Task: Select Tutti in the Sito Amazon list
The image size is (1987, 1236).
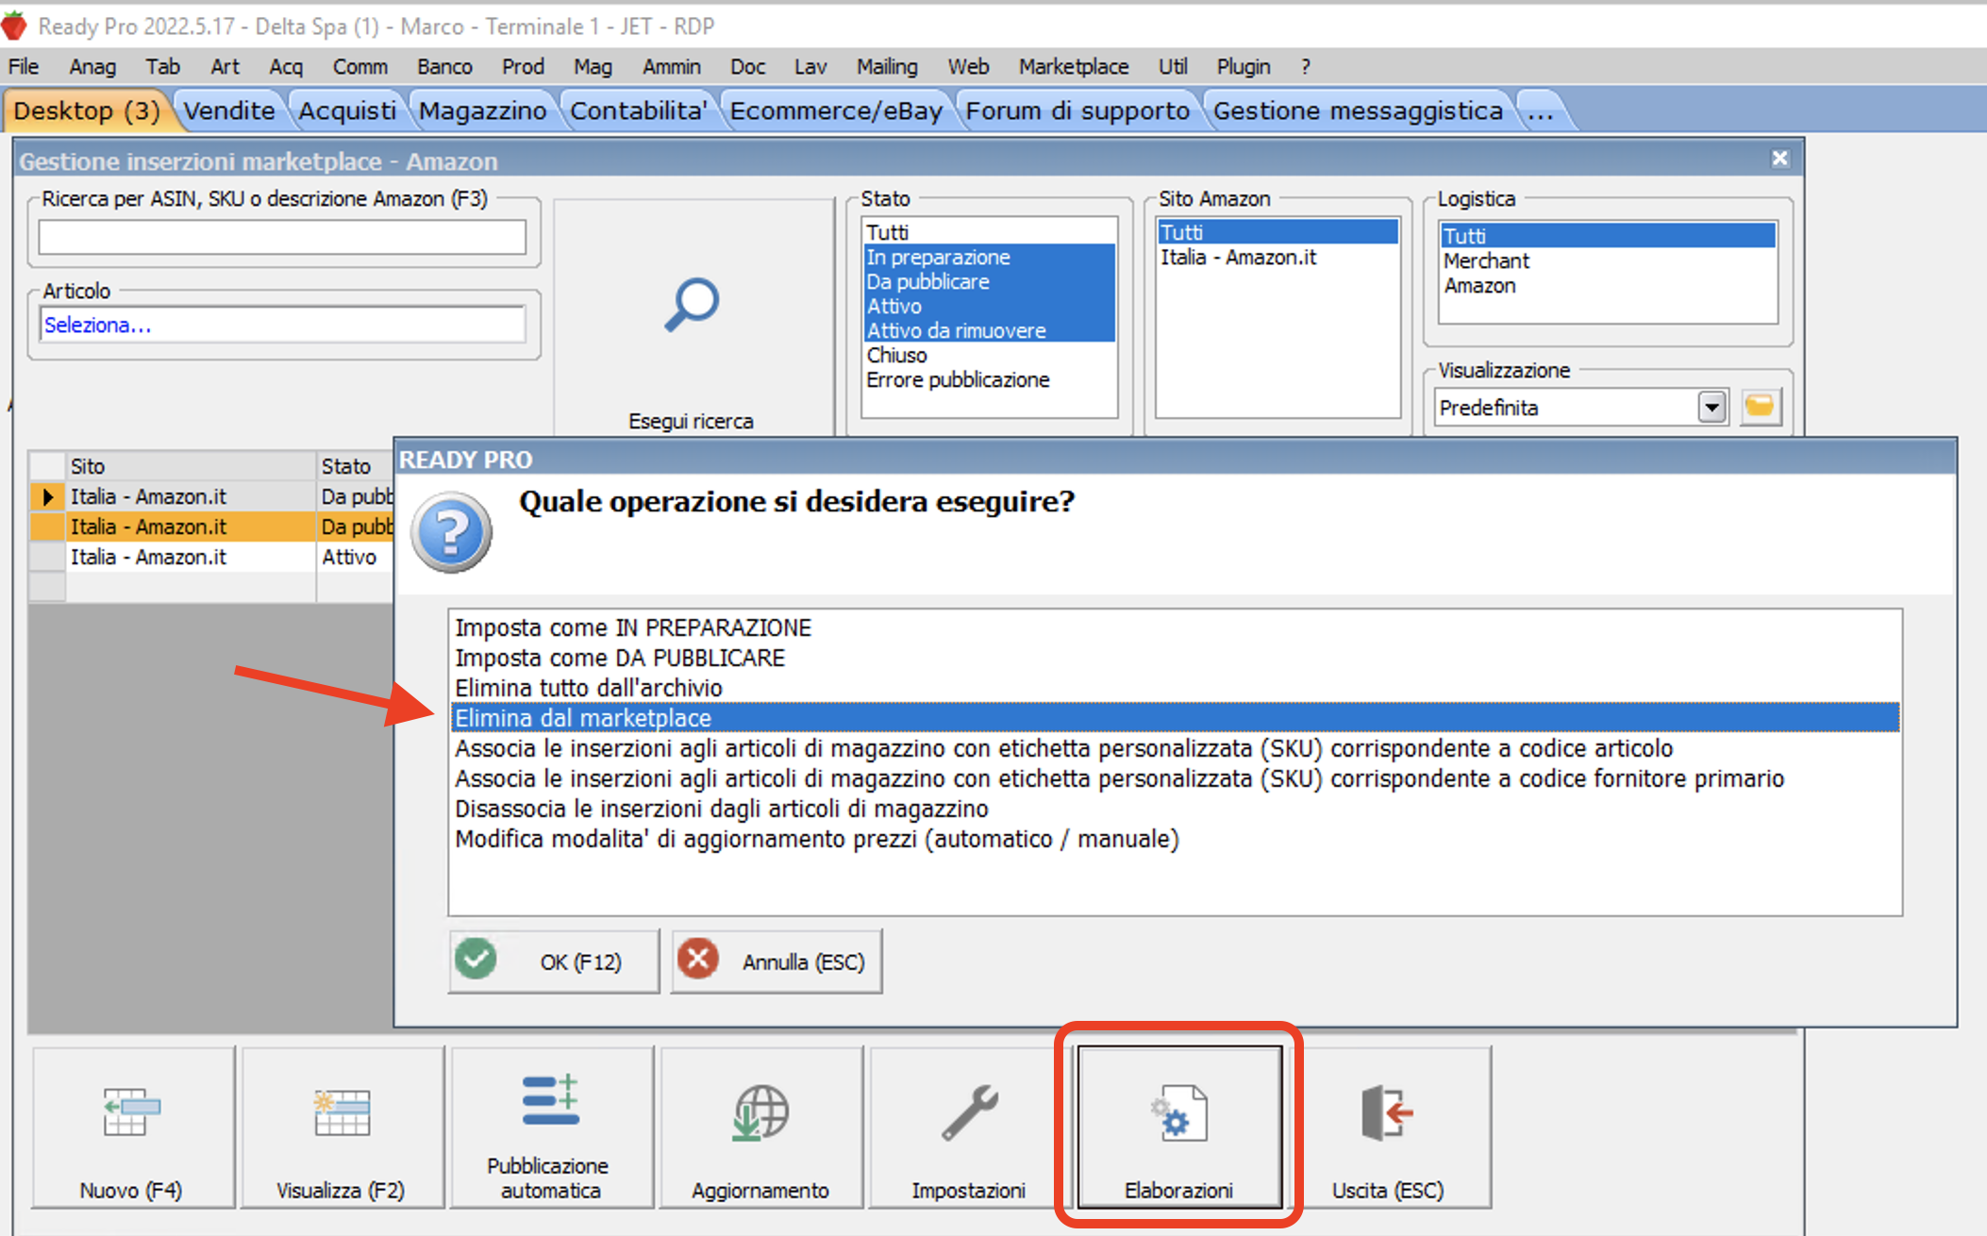Action: (1277, 232)
